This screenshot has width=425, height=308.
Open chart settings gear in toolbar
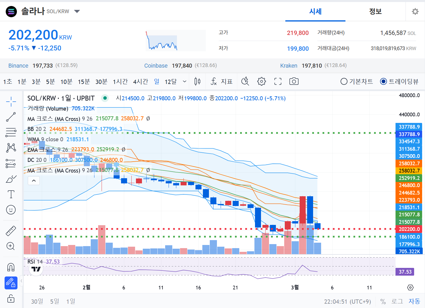tap(261, 82)
